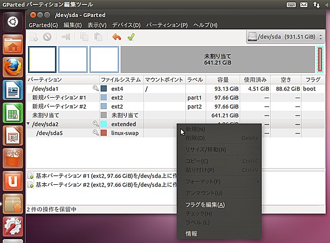
Task: Choose 新規(N) in the context menu
Action: pos(219,129)
